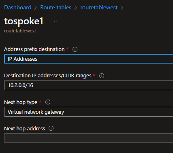Select the tospoke1 page title

pos(23,21)
